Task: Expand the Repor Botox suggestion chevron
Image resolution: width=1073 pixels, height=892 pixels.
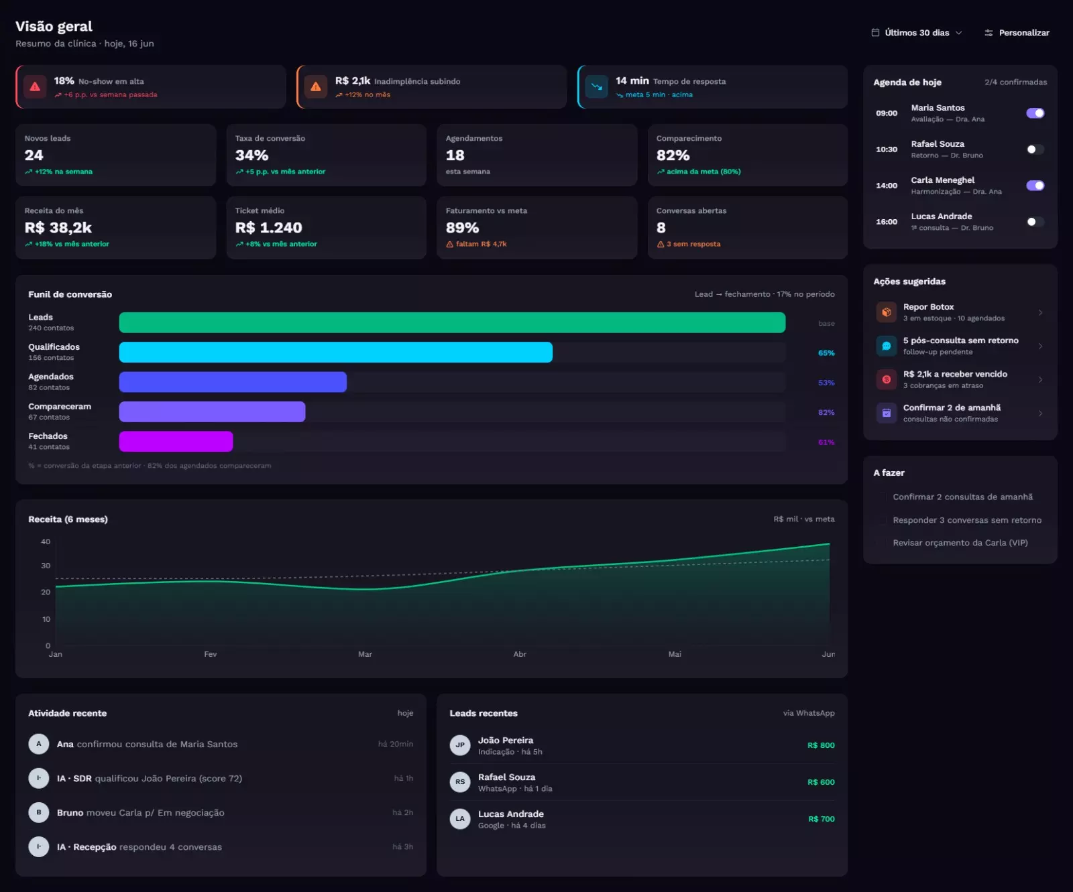Action: click(1040, 312)
